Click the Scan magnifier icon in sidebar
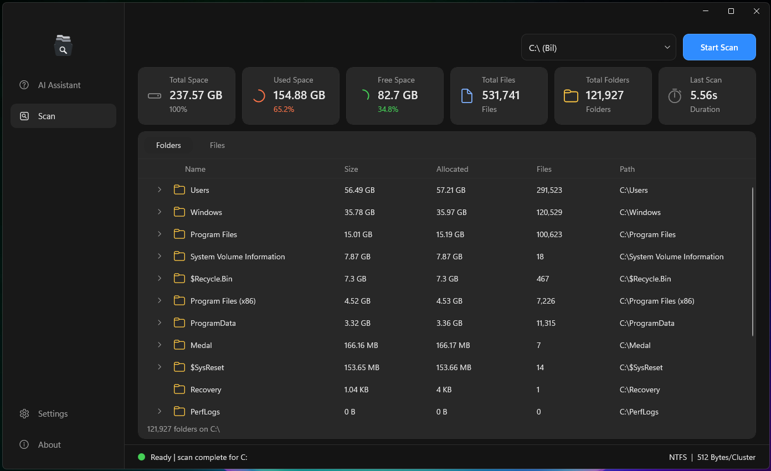Image resolution: width=771 pixels, height=471 pixels. point(24,116)
